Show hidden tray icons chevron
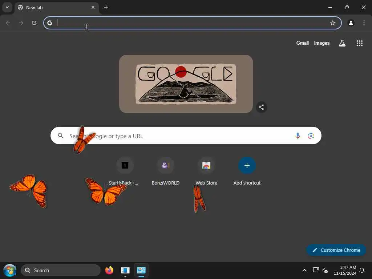This screenshot has width=372, height=279. click(x=304, y=270)
